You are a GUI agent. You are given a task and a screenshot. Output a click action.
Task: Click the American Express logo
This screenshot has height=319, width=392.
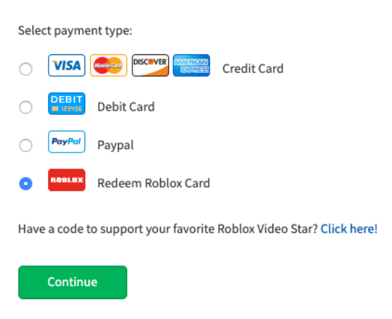[x=192, y=65]
